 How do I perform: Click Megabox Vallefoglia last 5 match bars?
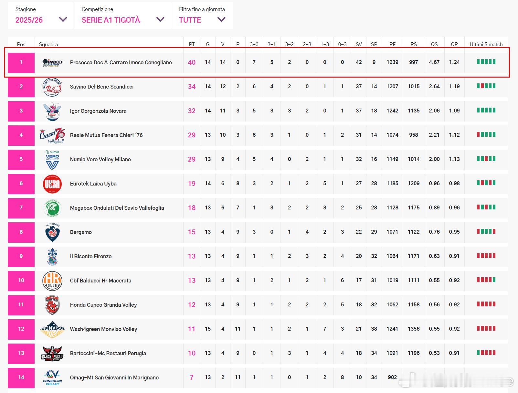486,207
